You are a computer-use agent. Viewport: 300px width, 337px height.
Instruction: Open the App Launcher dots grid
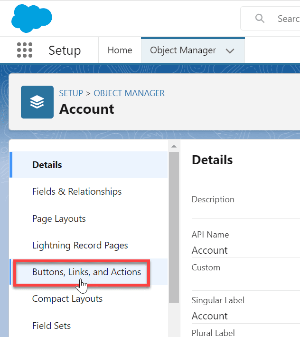(x=25, y=50)
